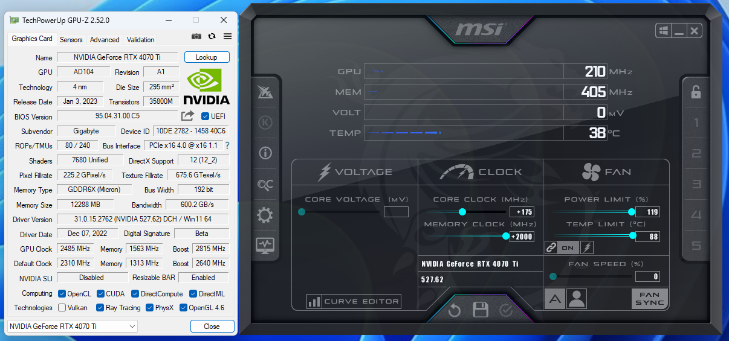Open the GPU-Z hamburger menu

(227, 36)
